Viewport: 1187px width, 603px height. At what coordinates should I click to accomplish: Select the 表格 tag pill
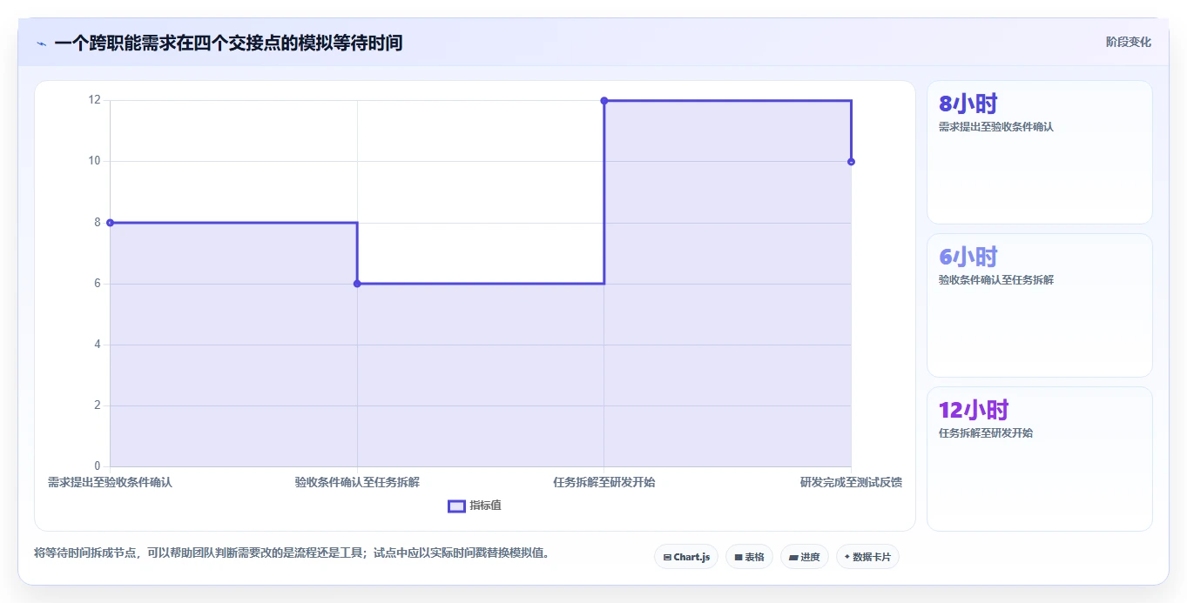749,557
